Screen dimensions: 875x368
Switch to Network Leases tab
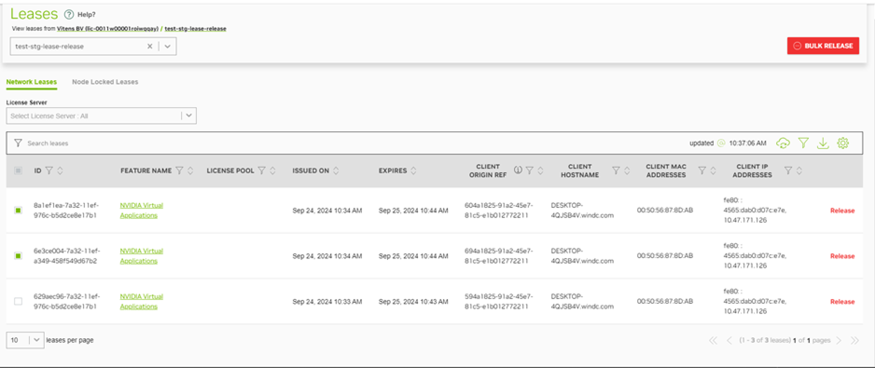click(x=31, y=82)
